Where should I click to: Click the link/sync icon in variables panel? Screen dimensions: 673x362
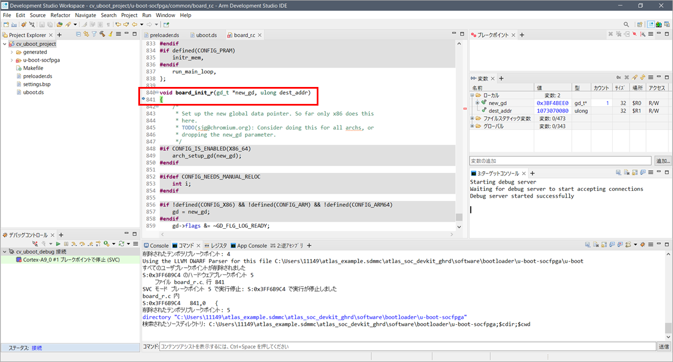643,77
